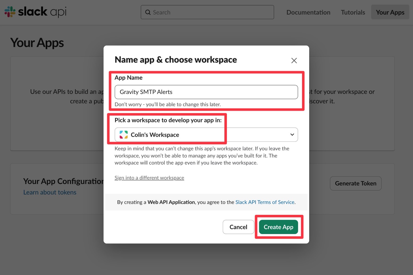Click the search magnifier icon
The width and height of the screenshot is (413, 275).
pyautogui.click(x=148, y=12)
